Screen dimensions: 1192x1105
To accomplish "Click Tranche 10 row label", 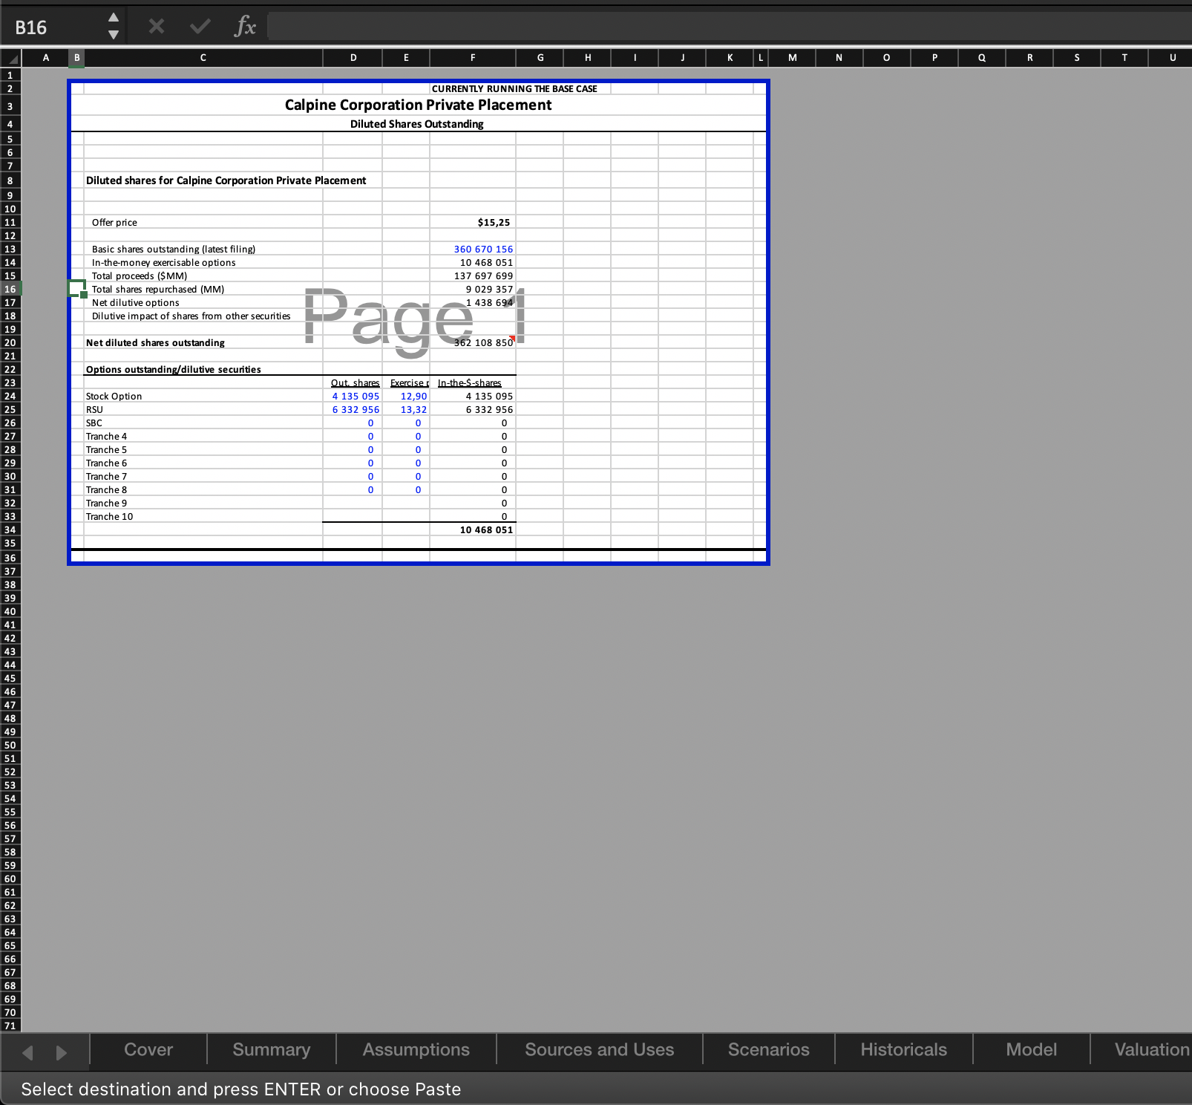I will pos(109,516).
